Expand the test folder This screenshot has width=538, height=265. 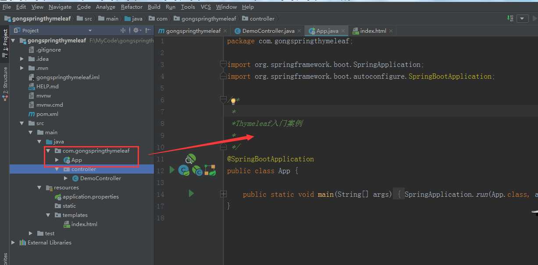tap(31, 233)
